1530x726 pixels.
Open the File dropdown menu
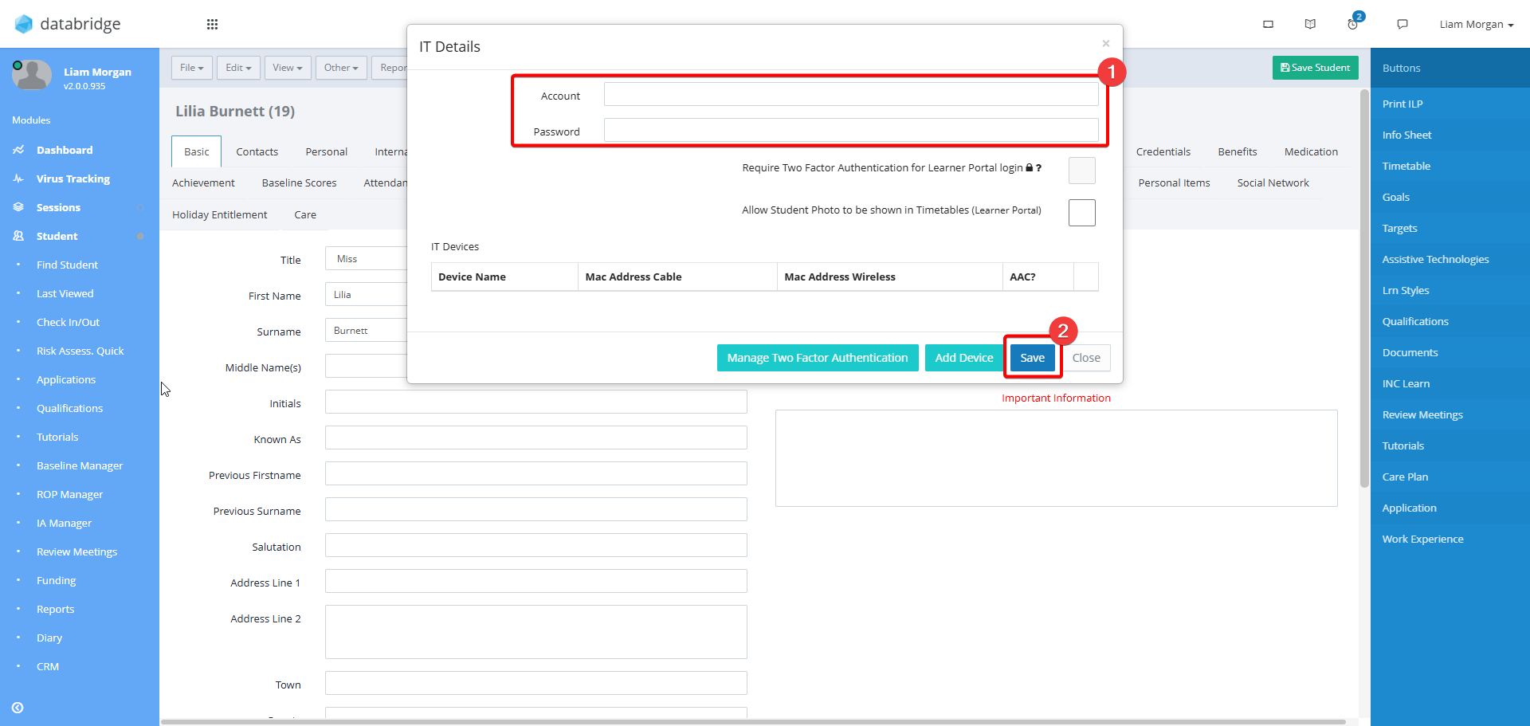point(192,68)
